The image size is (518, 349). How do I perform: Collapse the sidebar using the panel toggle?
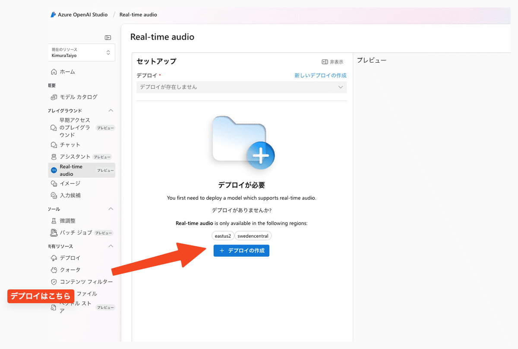point(107,38)
